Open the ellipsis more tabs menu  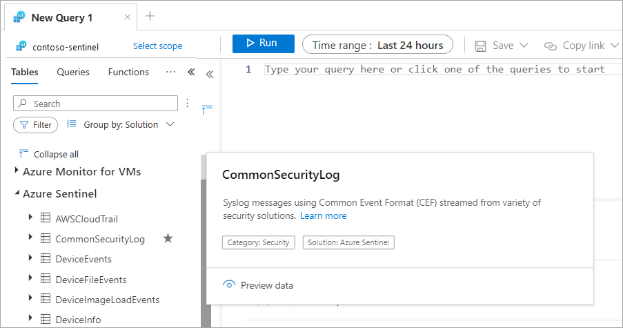coord(171,72)
